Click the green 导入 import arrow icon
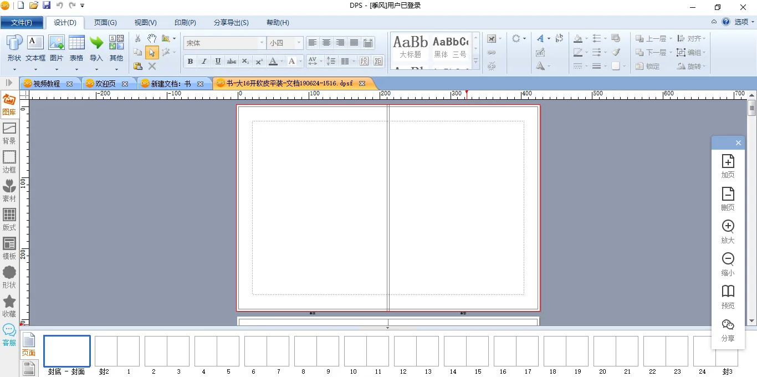The height and width of the screenshot is (377, 757). pyautogui.click(x=96, y=43)
